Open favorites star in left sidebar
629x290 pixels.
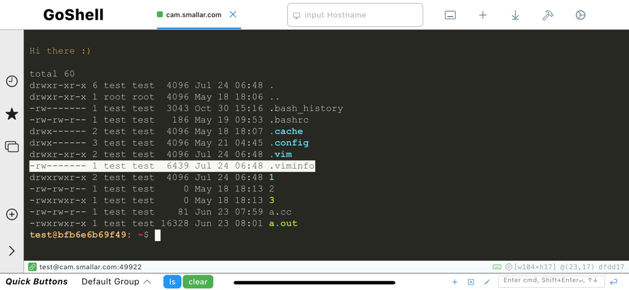pos(12,114)
